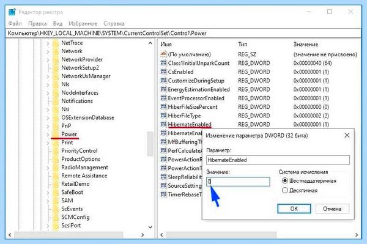
Task: Select the SCMConfig key
Action: click(75, 217)
